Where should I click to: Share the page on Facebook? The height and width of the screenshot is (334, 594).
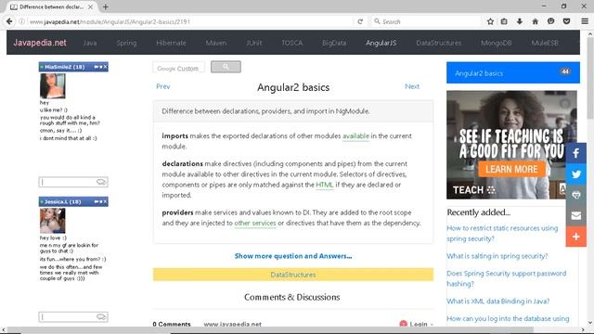(575, 153)
